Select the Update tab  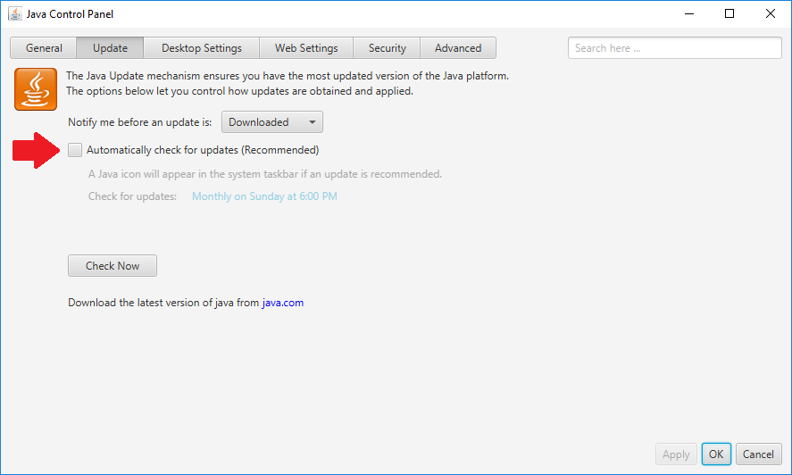click(110, 48)
